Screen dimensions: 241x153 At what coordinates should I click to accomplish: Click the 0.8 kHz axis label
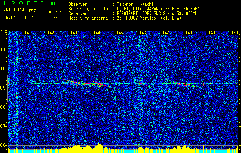point(3,107)
